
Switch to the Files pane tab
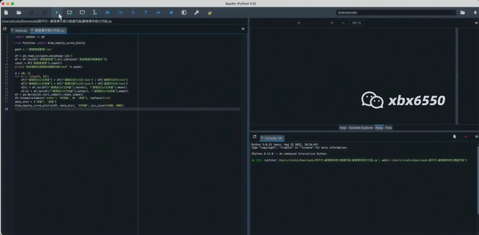pos(388,128)
